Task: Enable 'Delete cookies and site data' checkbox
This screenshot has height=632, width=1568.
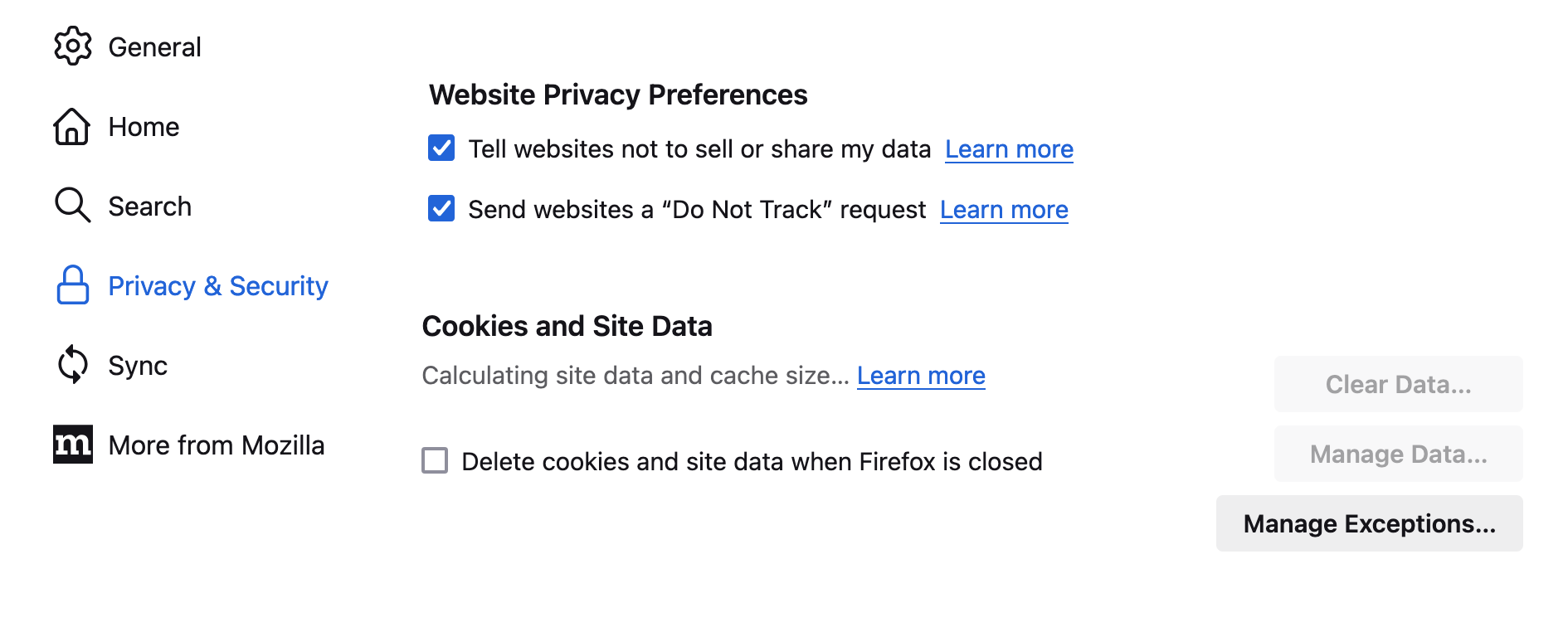Action: 435,460
